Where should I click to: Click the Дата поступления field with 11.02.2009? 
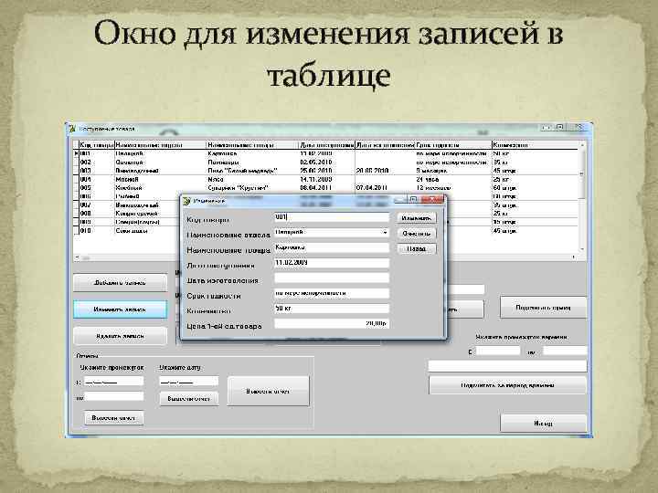pos(332,263)
